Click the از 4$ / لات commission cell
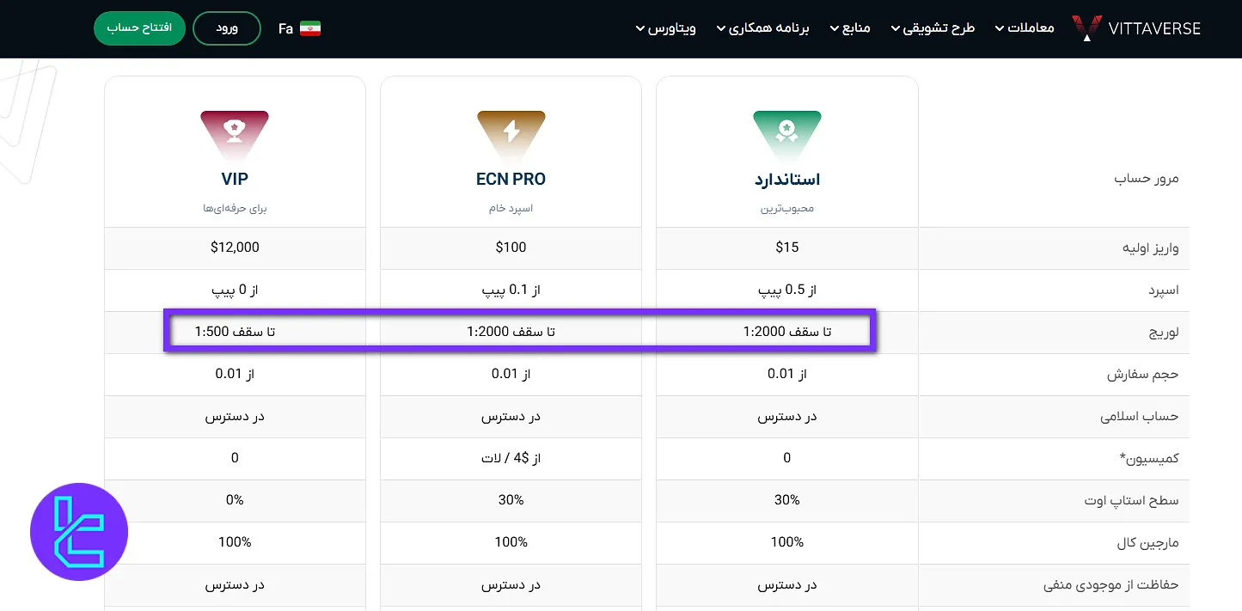 coord(511,458)
